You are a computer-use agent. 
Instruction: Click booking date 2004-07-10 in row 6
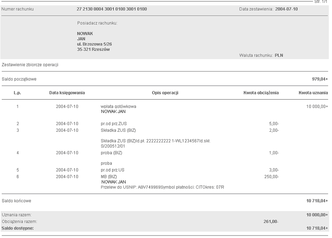(x=67, y=176)
